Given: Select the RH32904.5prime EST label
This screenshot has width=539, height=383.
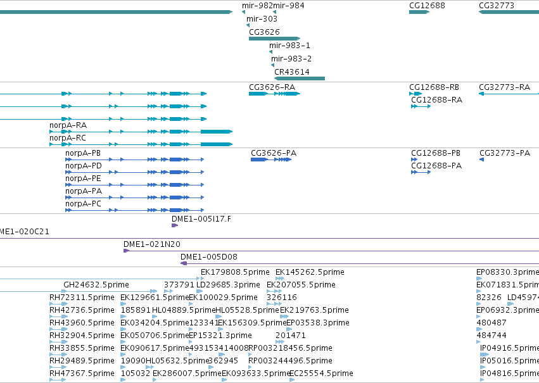Looking at the screenshot, I should 82,336.
